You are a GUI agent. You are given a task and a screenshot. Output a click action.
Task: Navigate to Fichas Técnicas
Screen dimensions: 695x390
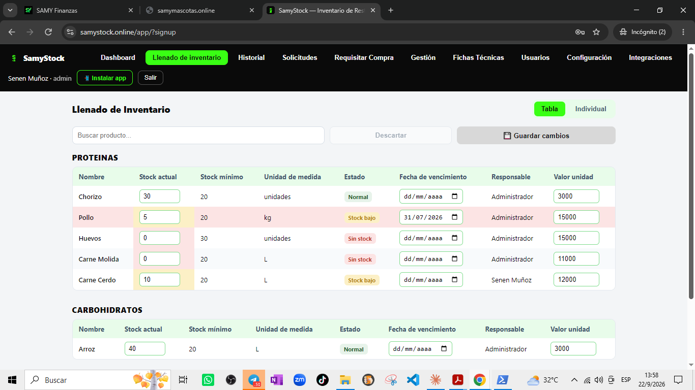(x=478, y=58)
